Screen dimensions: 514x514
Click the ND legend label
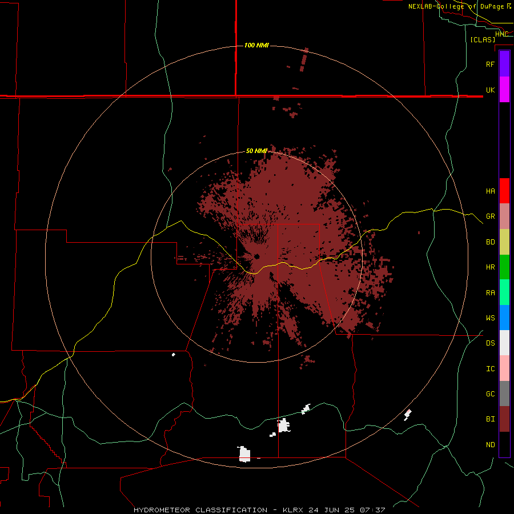point(490,445)
